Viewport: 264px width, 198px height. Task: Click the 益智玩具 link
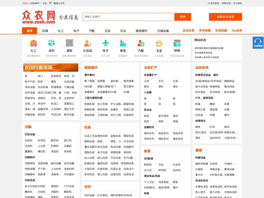pyautogui.click(x=115, y=136)
